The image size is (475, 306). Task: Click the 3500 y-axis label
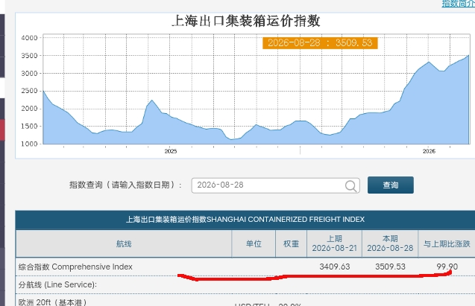pos(29,56)
